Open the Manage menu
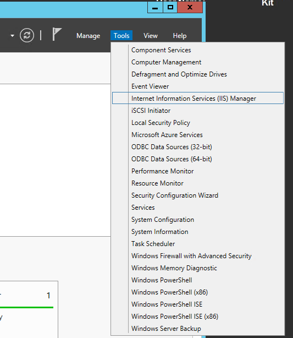This screenshot has height=338, width=293. [89, 36]
